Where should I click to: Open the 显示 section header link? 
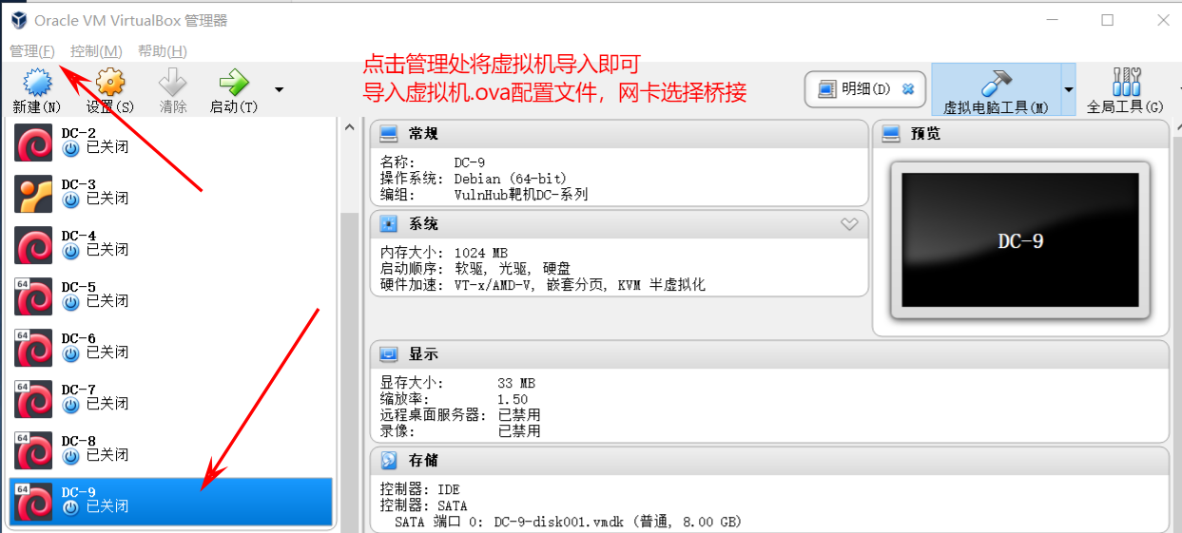[424, 354]
